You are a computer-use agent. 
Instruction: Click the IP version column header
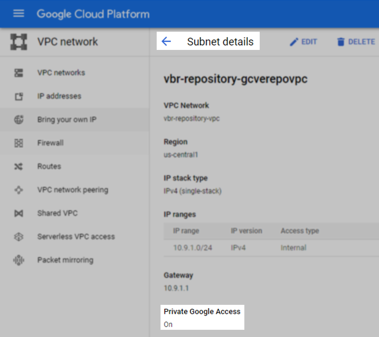coord(247,231)
